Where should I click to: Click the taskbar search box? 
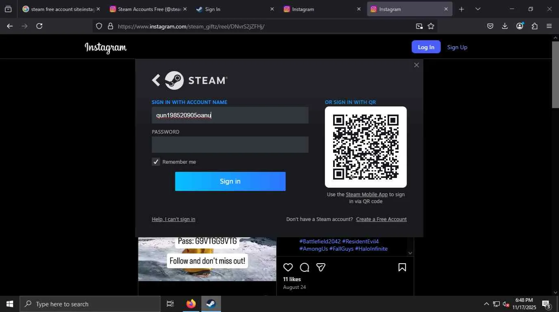tap(90, 304)
